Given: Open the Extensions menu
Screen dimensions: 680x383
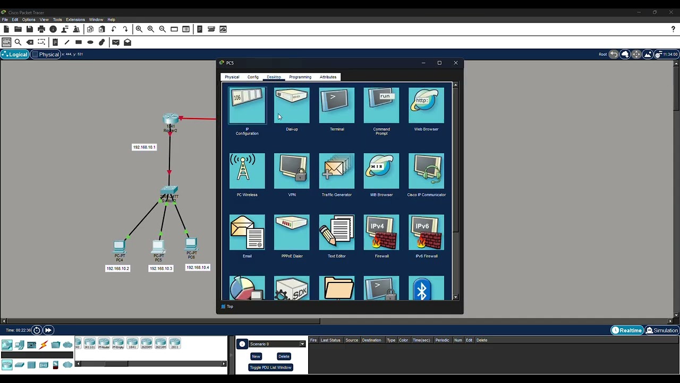Looking at the screenshot, I should click(x=75, y=20).
